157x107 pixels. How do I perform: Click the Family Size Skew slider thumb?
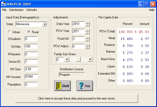[x=78, y=59]
